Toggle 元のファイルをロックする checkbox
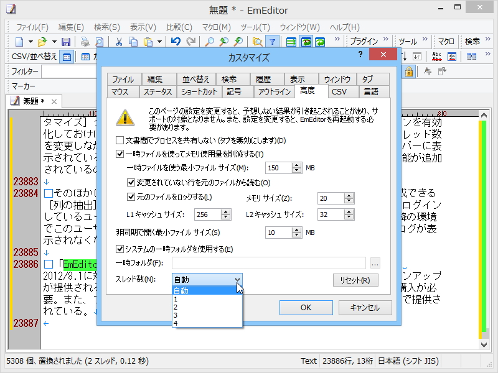 (131, 197)
